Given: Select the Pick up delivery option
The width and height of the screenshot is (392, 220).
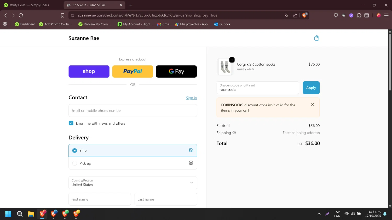Looking at the screenshot, I should point(133,163).
